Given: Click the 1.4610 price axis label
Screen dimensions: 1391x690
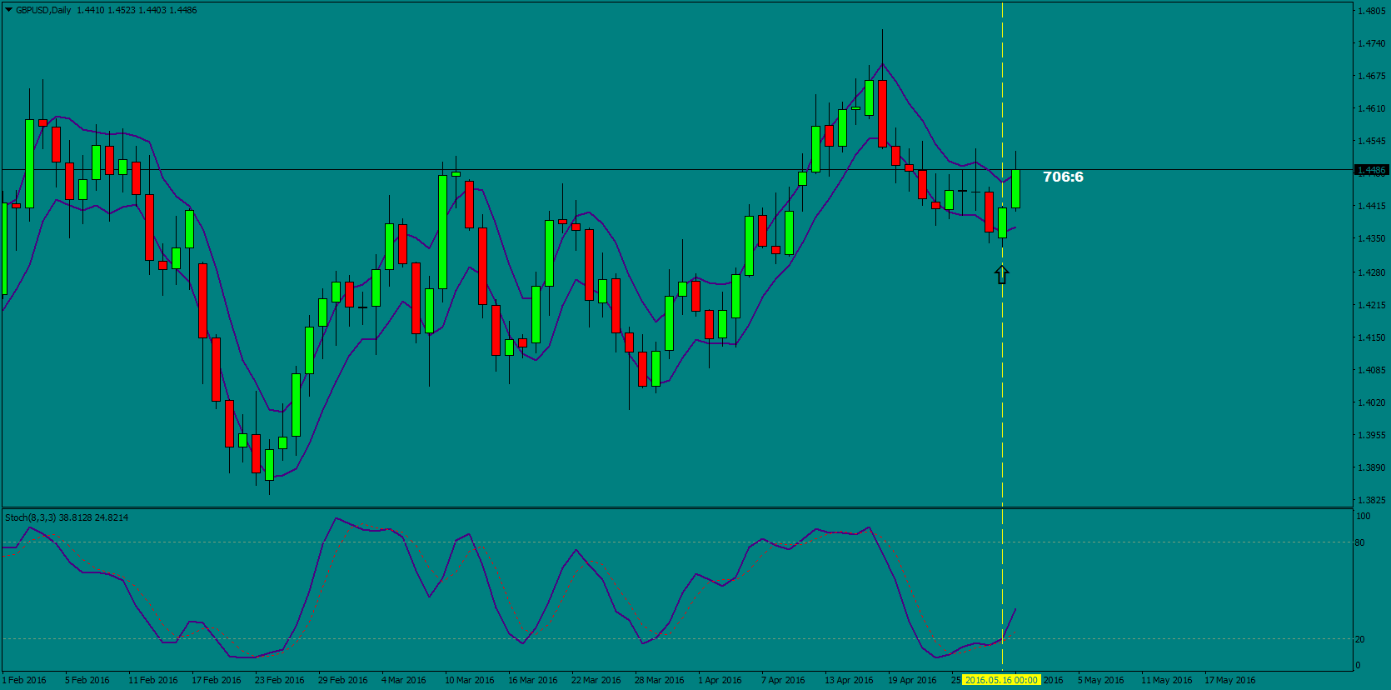Looking at the screenshot, I should tap(1372, 108).
